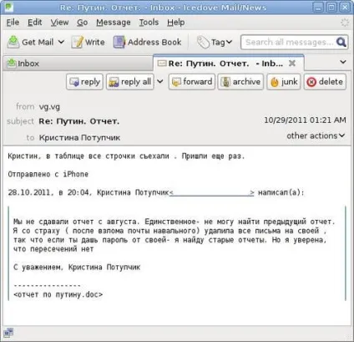Open the Go menu

[82, 23]
